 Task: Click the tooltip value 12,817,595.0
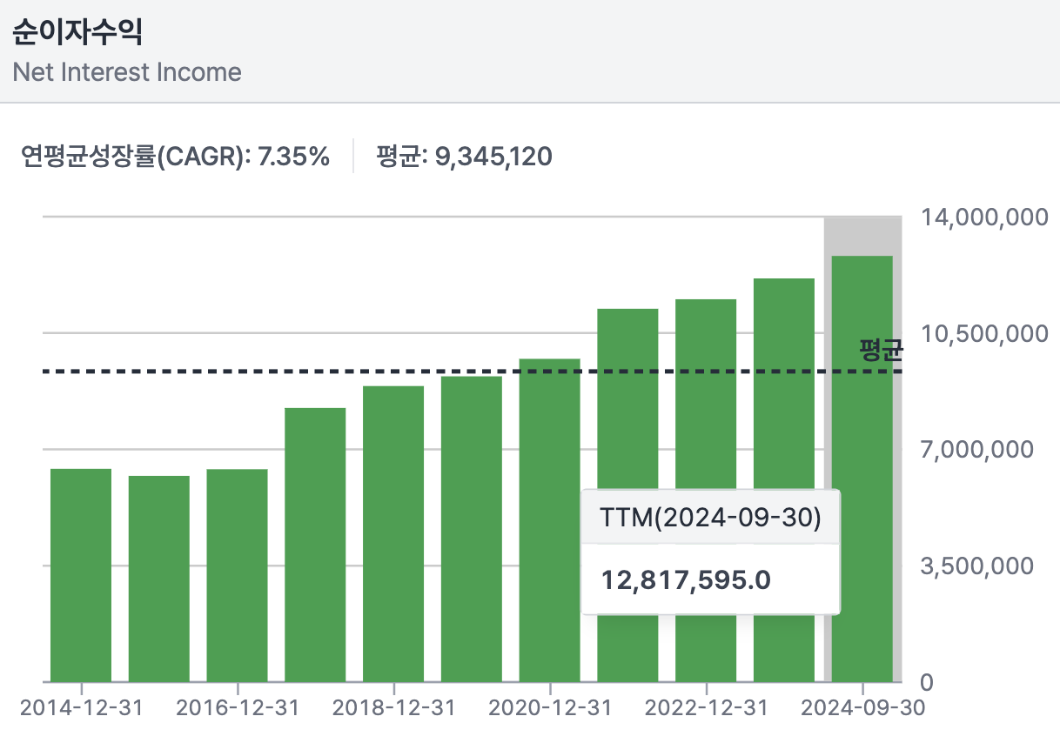tap(687, 579)
